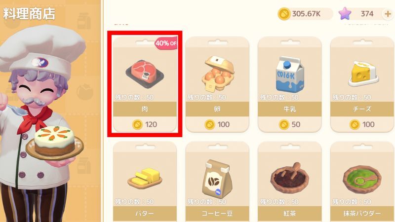This screenshot has width=395, height=222.
Task: Click the black tea bowl icon
Action: coord(290,178)
